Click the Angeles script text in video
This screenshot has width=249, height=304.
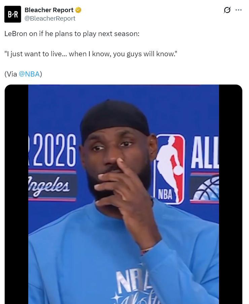(49, 186)
